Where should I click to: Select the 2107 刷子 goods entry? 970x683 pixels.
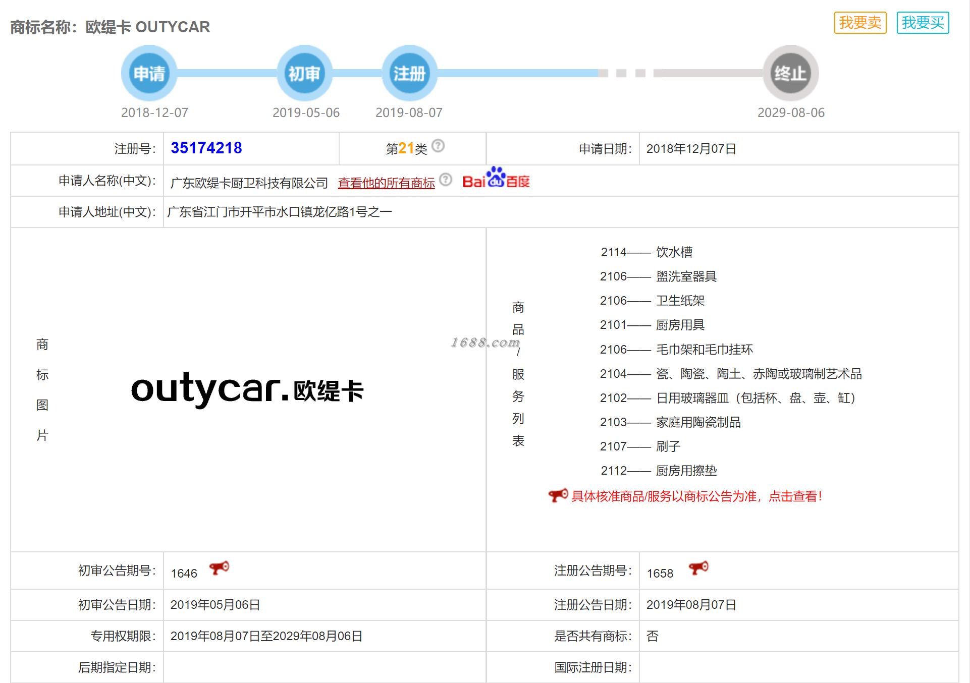pos(640,446)
